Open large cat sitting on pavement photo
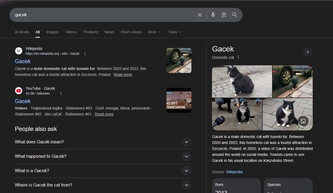The height and width of the screenshot is (193, 333). (x=242, y=81)
